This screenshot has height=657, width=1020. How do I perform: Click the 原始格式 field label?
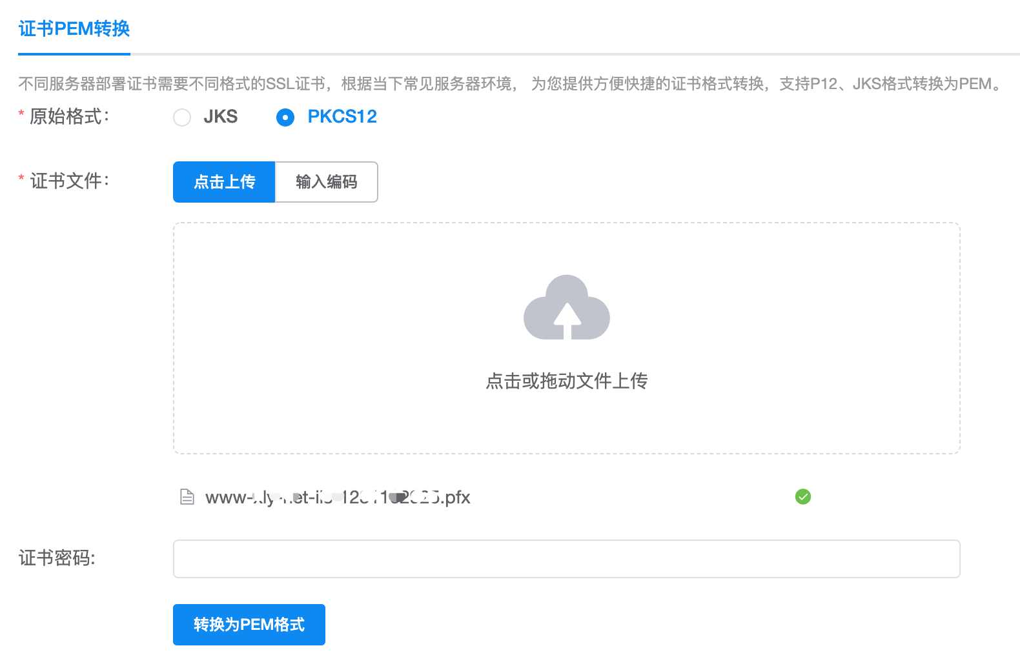pos(70,117)
